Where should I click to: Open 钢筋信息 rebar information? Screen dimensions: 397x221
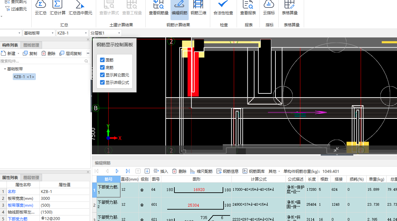pyautogui.click(x=228, y=171)
